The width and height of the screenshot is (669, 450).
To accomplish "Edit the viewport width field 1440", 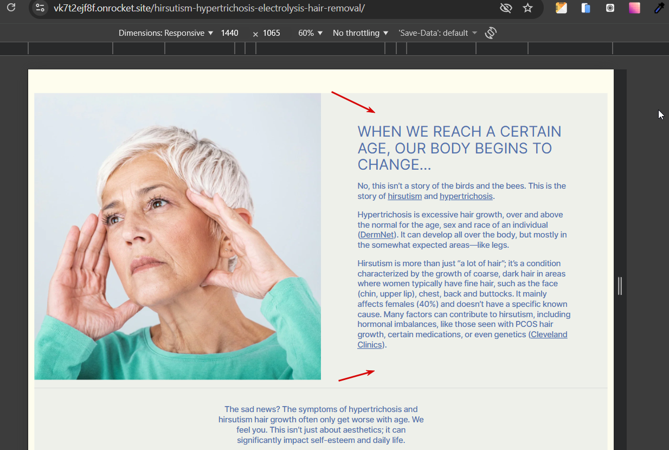I will [x=230, y=33].
